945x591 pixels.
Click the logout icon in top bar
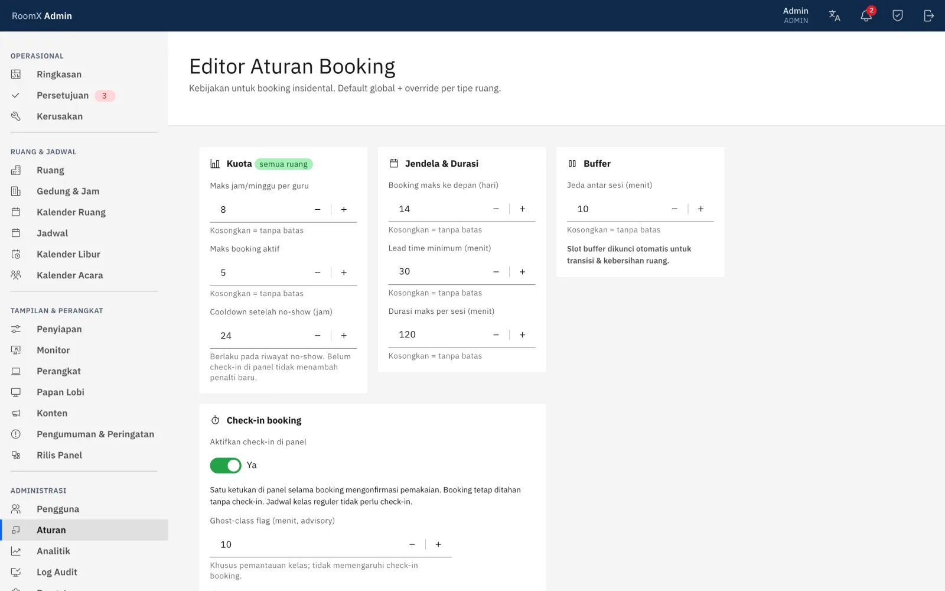pyautogui.click(x=929, y=16)
